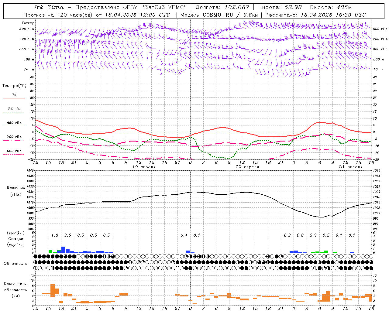Click the "Конвективн." panel label
The image size is (389, 311).
point(15,284)
